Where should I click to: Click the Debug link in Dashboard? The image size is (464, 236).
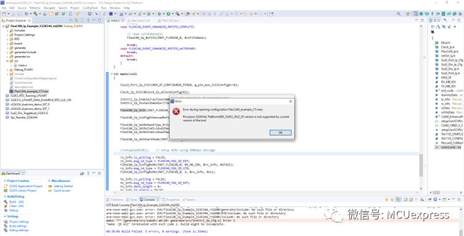pyautogui.click(x=14, y=210)
